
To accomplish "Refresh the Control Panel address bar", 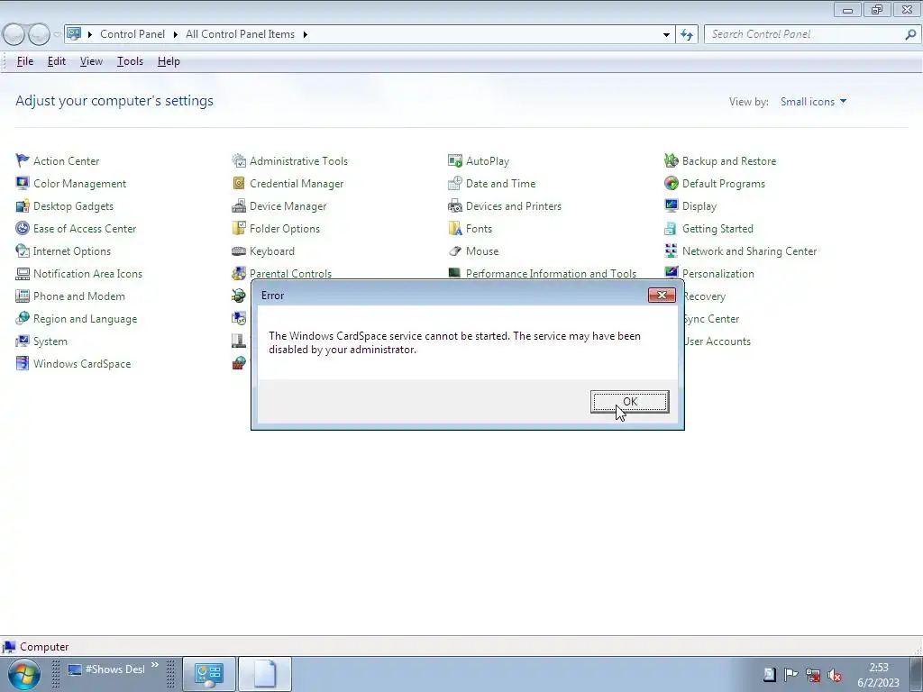I will pos(687,35).
